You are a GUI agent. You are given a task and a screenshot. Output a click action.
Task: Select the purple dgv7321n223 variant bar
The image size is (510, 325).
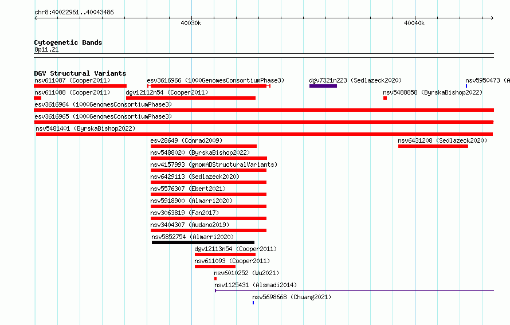323,86
